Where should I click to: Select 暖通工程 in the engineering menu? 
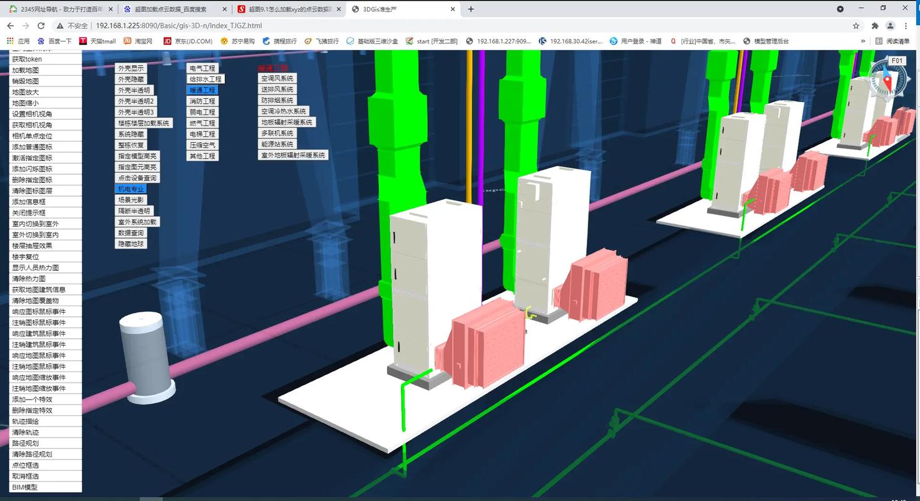pyautogui.click(x=202, y=90)
